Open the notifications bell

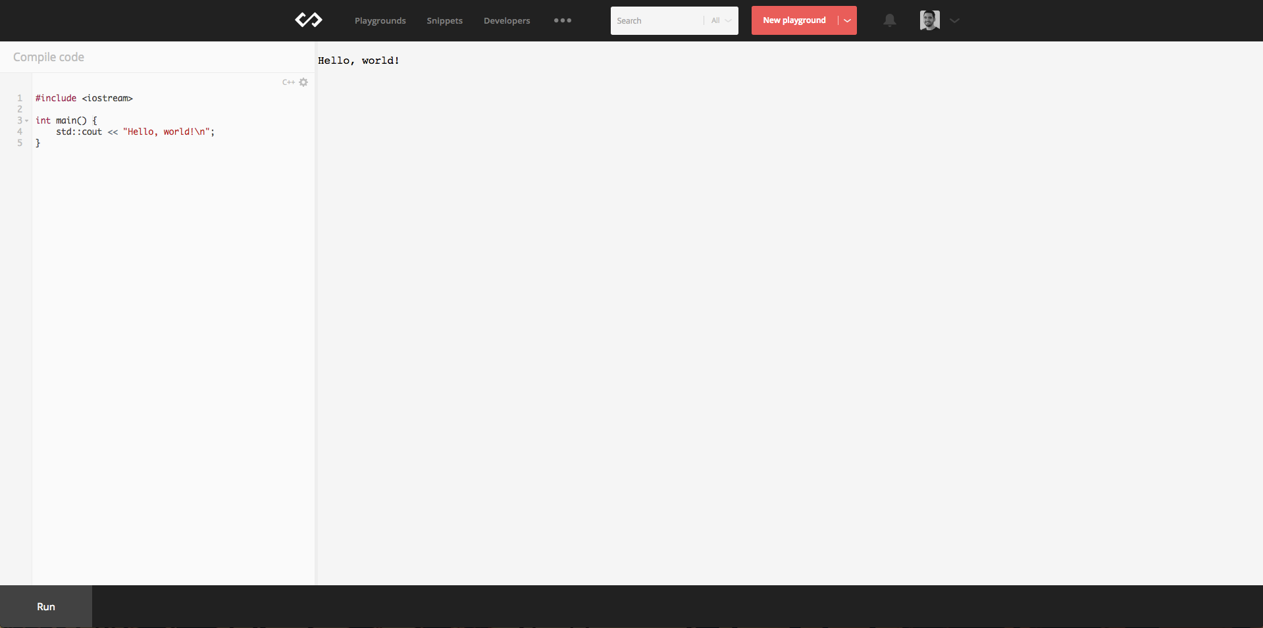[x=889, y=20]
